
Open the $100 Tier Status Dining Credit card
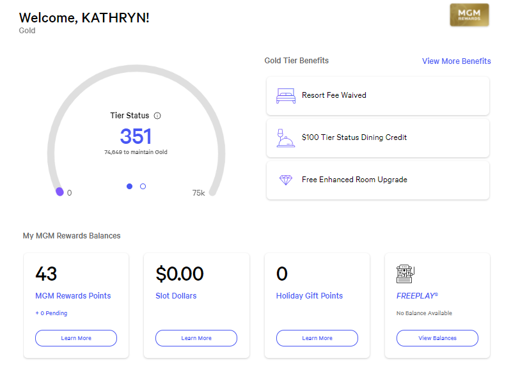(x=378, y=138)
